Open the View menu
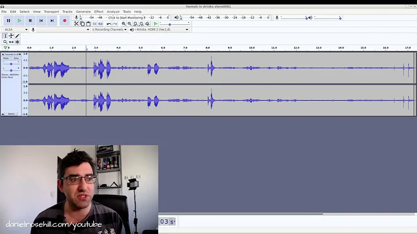Image resolution: width=417 pixels, height=234 pixels. 36,12
